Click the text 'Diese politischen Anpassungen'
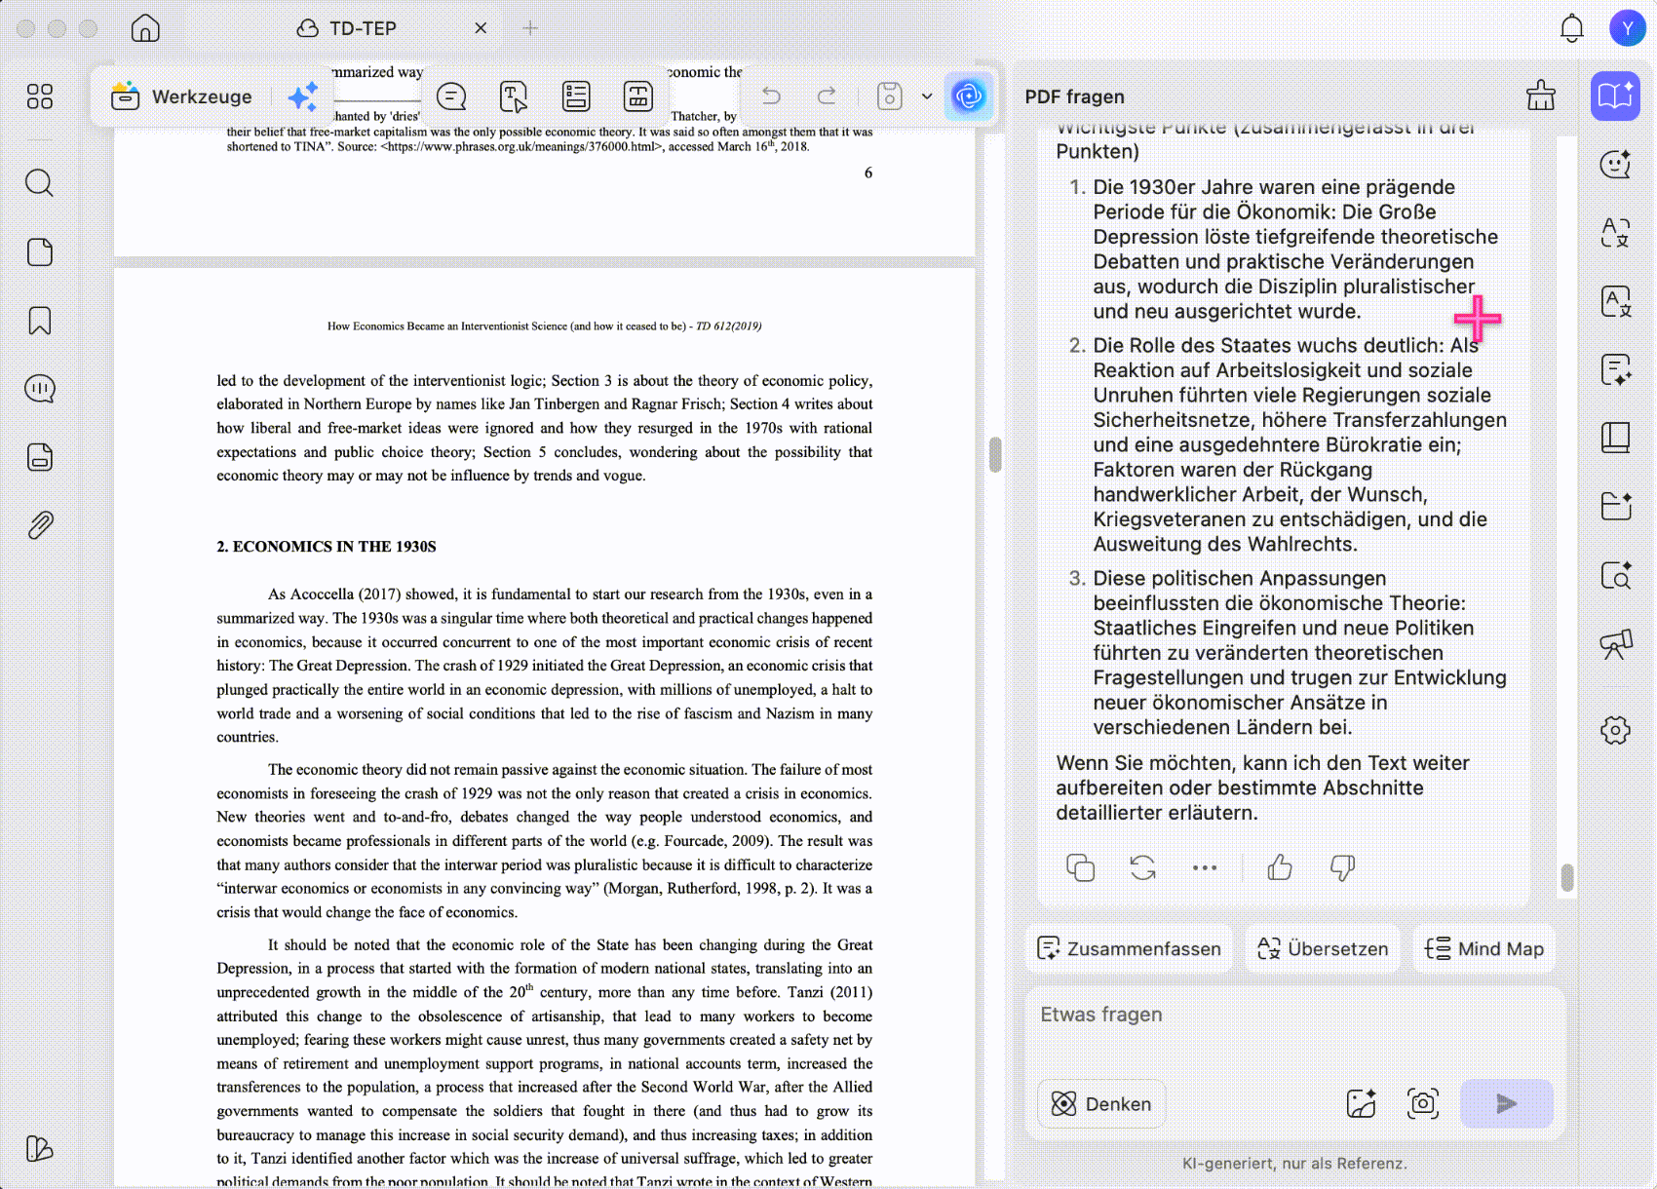This screenshot has width=1657, height=1189. 1240,578
